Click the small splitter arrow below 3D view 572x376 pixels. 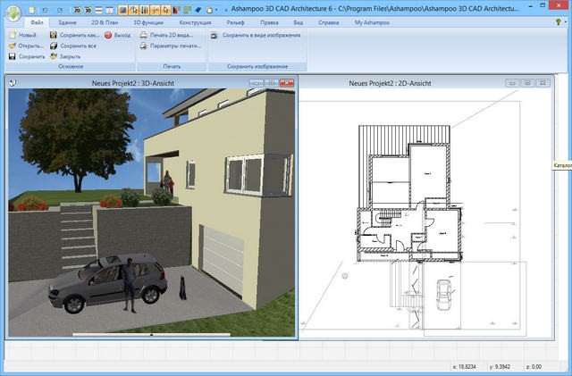coord(151,334)
